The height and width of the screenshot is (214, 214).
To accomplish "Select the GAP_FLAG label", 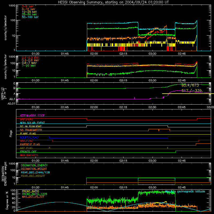I will point(26,119).
